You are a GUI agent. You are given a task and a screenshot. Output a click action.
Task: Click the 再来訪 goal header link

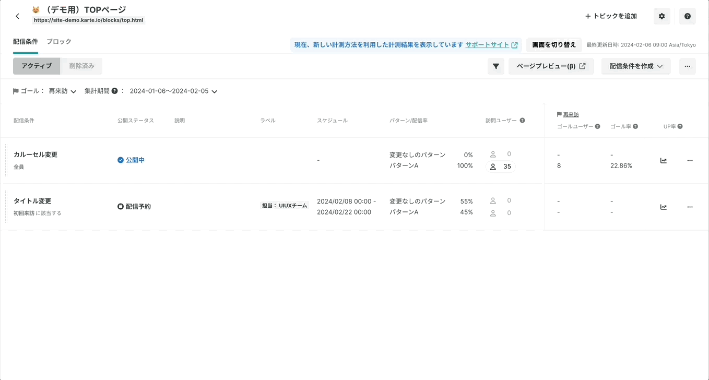click(x=571, y=114)
